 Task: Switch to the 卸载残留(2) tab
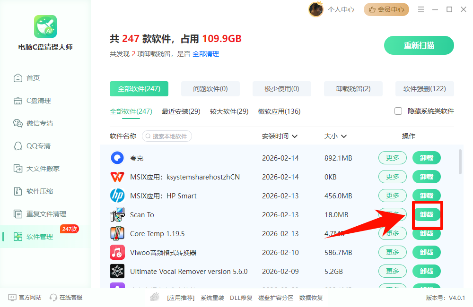(x=353, y=89)
